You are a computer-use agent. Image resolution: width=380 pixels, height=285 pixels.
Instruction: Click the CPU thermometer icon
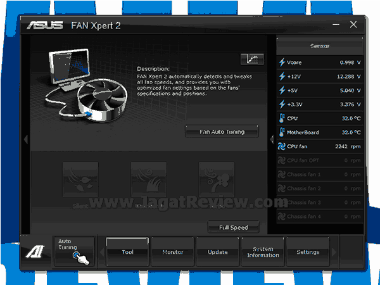(282, 118)
